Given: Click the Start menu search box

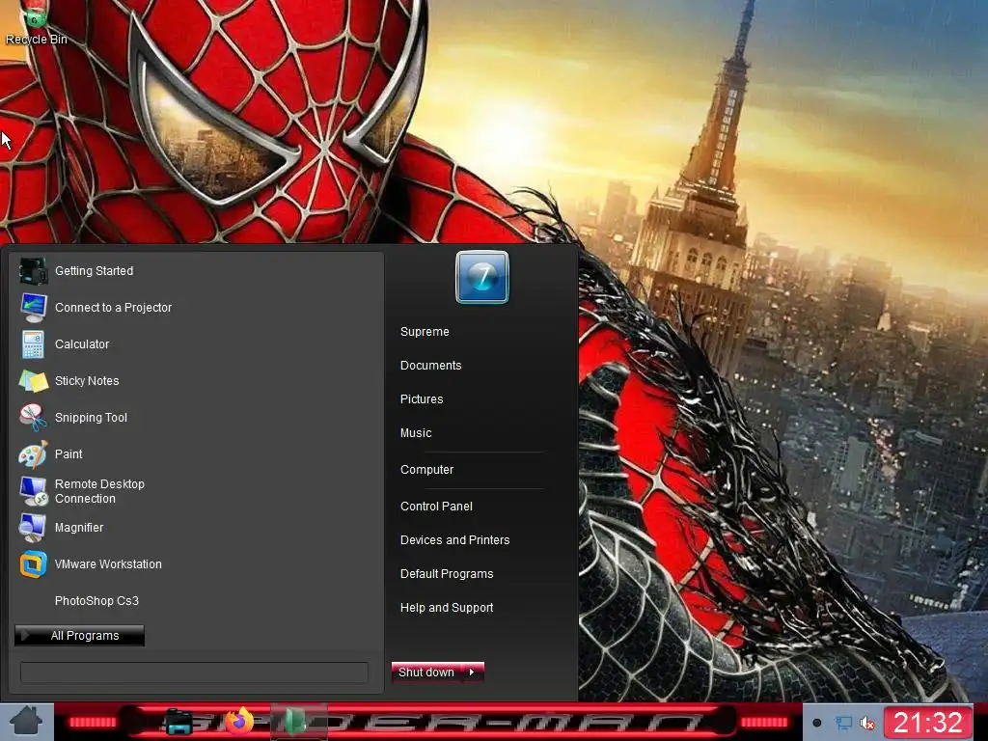Looking at the screenshot, I should (194, 672).
